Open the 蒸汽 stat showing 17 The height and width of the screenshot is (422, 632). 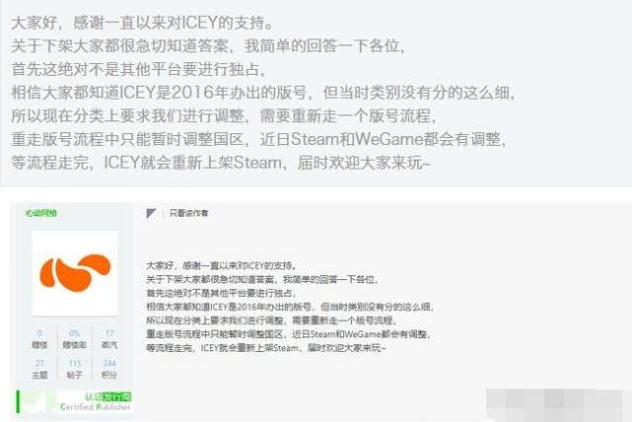[x=109, y=339]
